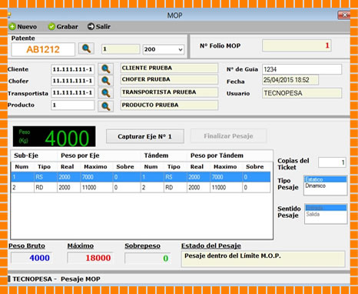This screenshot has width=358, height=294.
Task: Click the N° de Guia field with 1234
Action: click(302, 69)
